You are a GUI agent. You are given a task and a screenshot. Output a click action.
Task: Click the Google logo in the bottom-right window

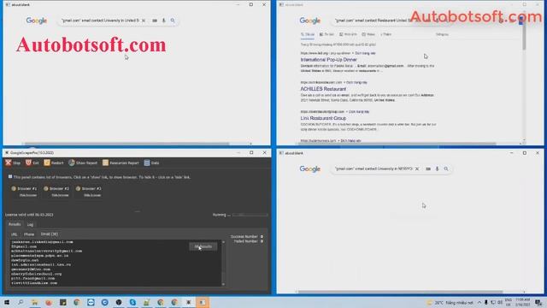(x=309, y=169)
